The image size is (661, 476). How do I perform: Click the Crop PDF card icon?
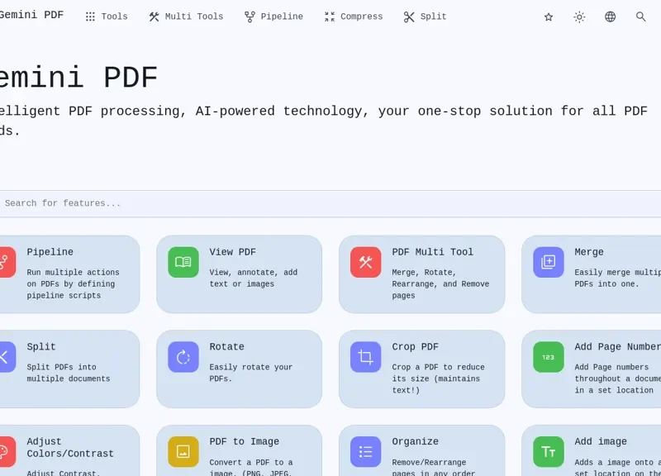[365, 357]
